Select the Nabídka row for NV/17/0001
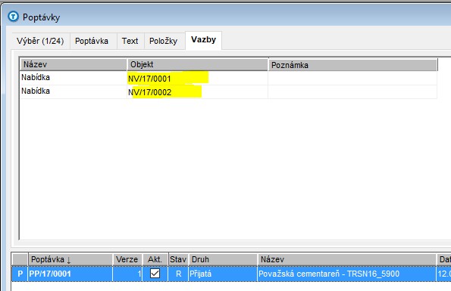451x291 pixels. (x=228, y=78)
